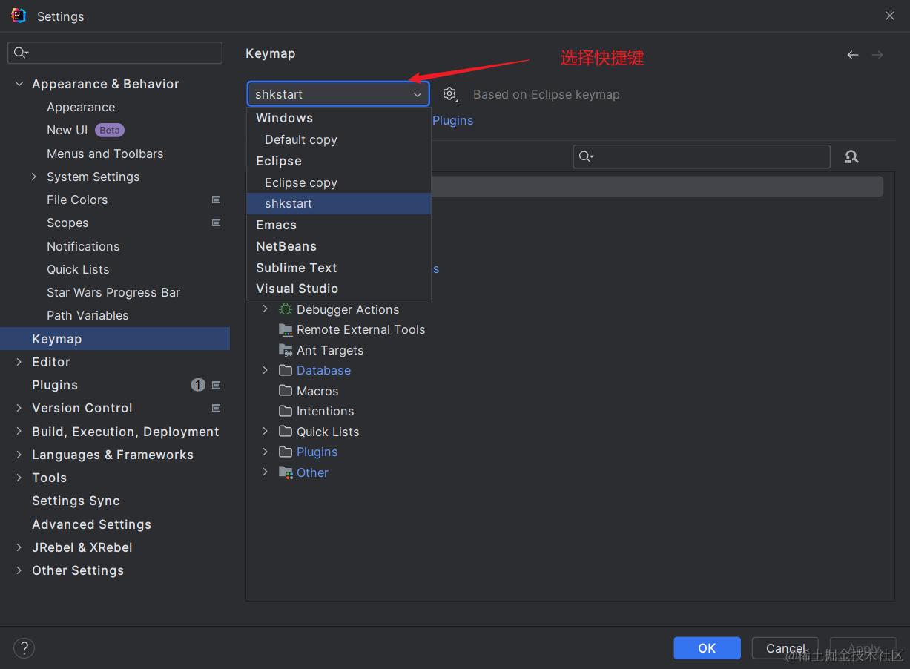Choose Default copy keymap option

(339, 139)
